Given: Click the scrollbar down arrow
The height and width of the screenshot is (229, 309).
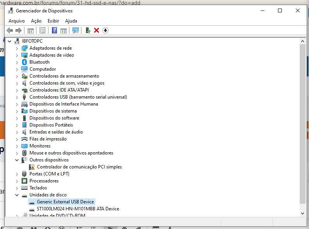Looking at the screenshot, I should pos(302,213).
